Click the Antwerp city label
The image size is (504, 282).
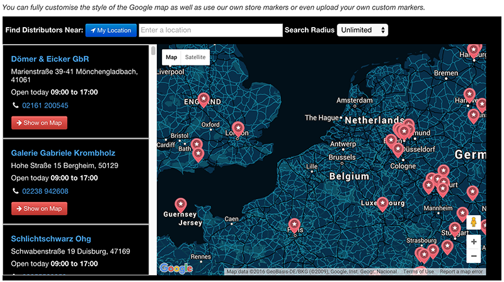point(343,144)
